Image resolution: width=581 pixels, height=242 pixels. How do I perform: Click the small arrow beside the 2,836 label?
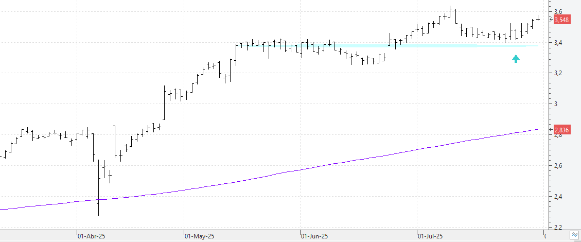[x=551, y=130]
